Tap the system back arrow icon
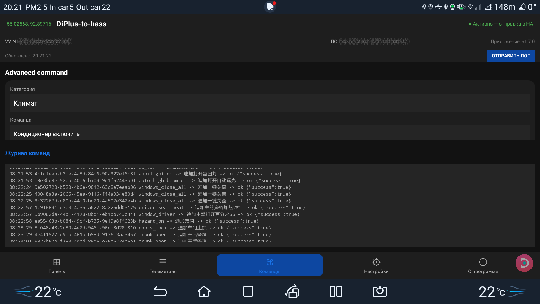This screenshot has width=540, height=304. pos(160,291)
